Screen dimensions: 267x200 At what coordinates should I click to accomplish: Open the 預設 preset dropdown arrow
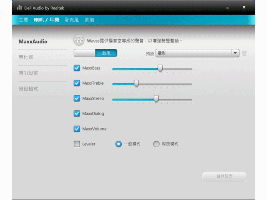235,53
